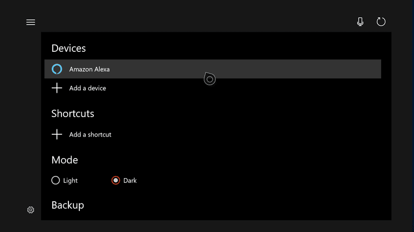Click the Dark text label
414x232 pixels.
pyautogui.click(x=130, y=180)
